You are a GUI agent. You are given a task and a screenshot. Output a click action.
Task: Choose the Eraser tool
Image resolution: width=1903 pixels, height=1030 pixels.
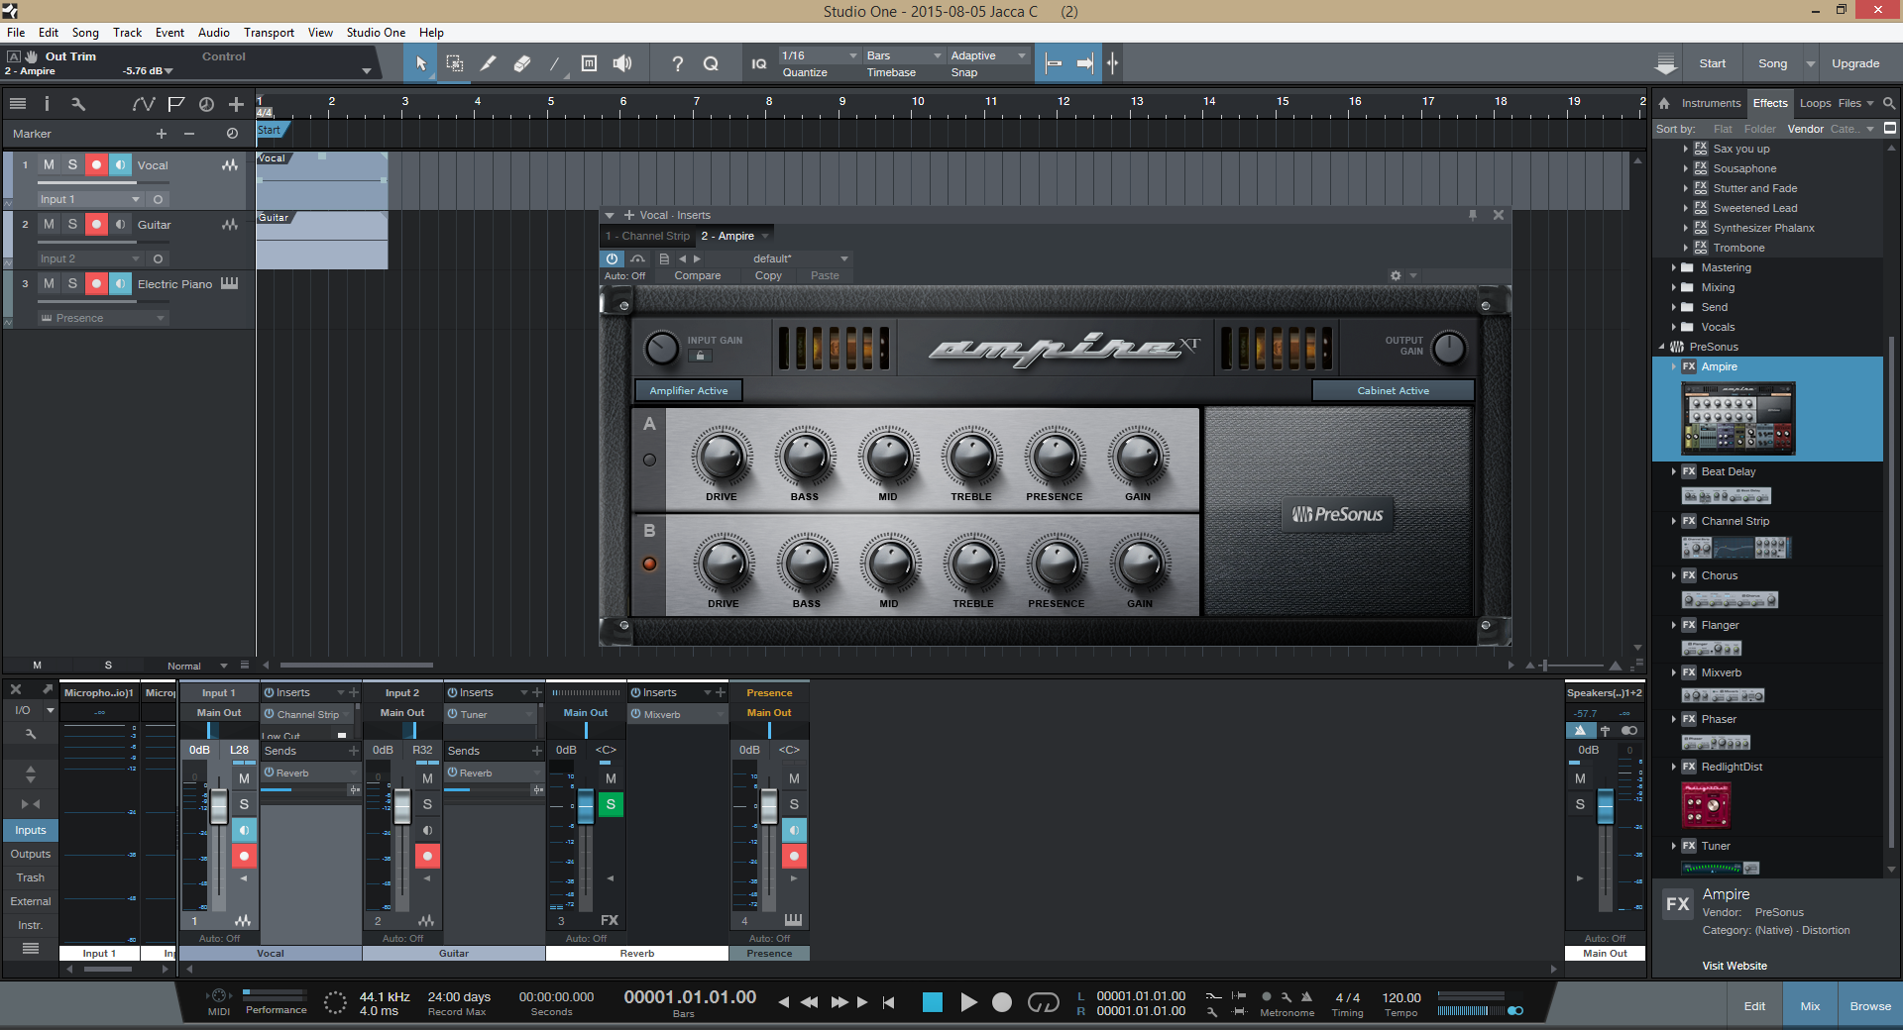pyautogui.click(x=521, y=63)
